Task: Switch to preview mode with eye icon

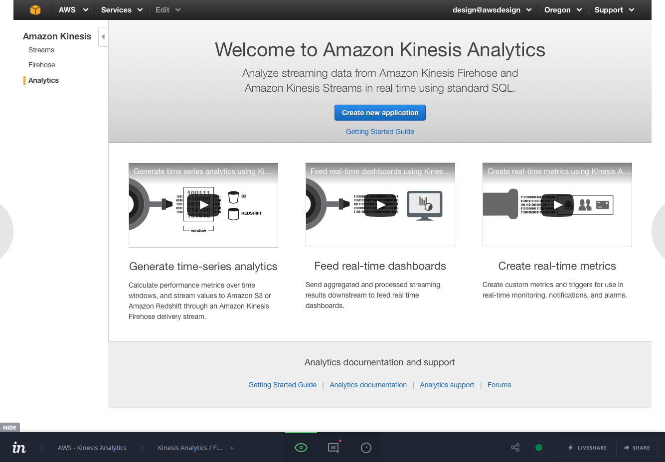Action: [301, 448]
